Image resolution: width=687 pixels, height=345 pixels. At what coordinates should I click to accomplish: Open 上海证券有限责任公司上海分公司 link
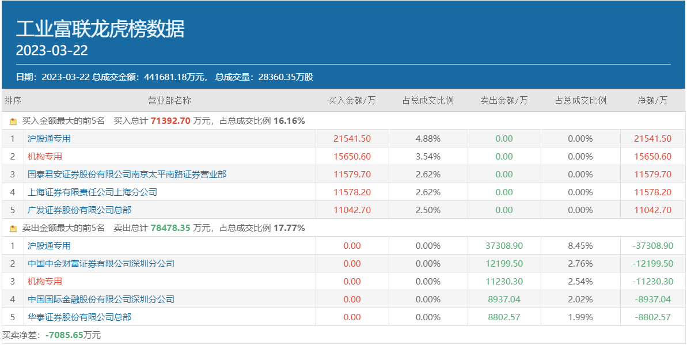point(92,192)
